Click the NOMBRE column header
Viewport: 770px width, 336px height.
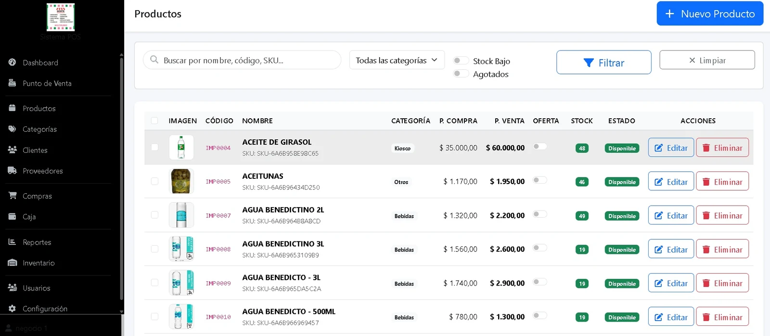pos(257,121)
